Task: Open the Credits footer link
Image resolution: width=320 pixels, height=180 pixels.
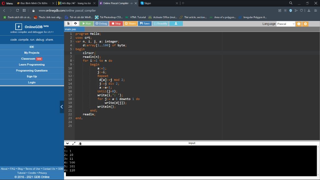Action: [x=32, y=173]
